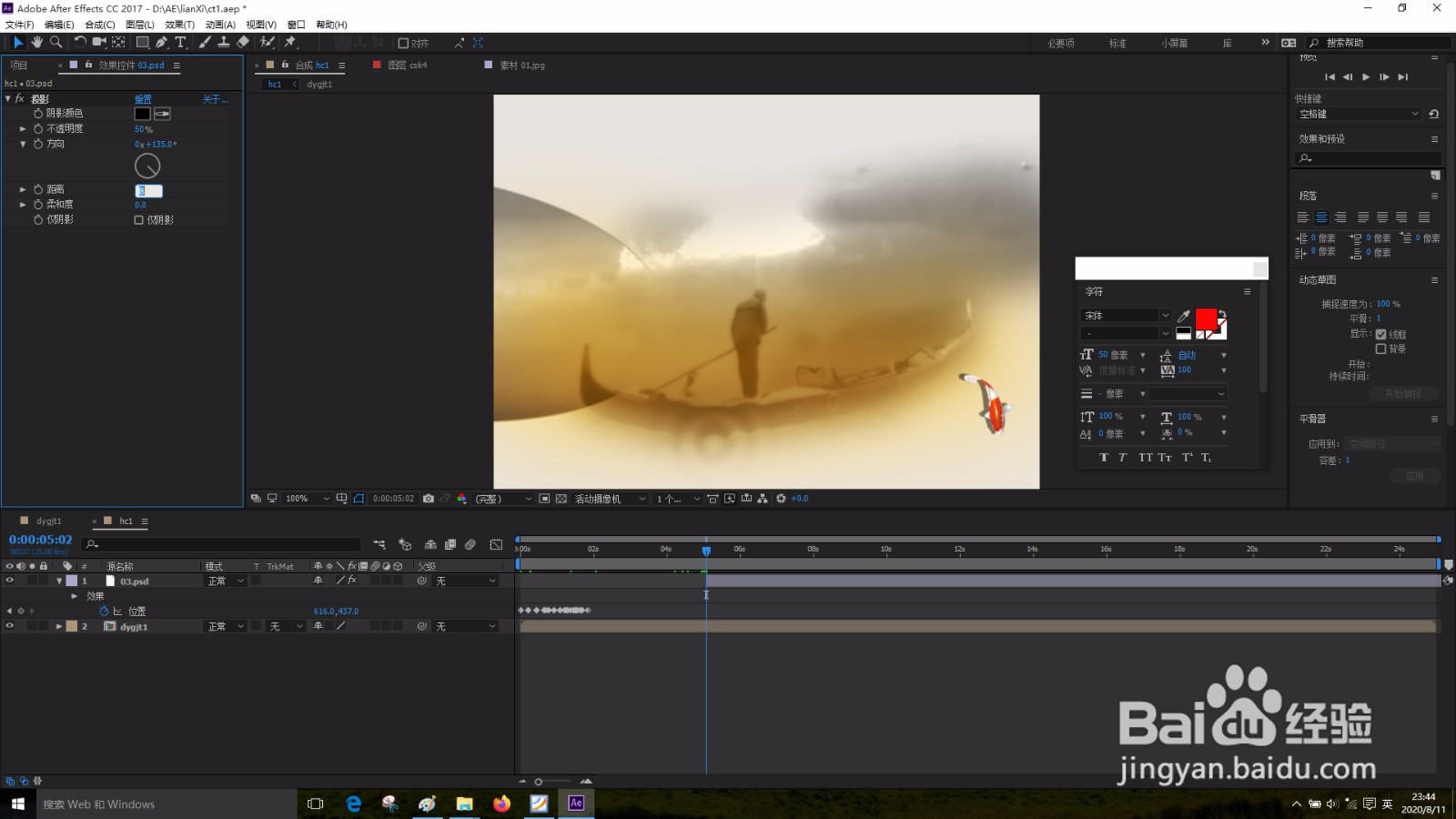Select the Pen tool
The height and width of the screenshot is (819, 1456).
pyautogui.click(x=161, y=43)
